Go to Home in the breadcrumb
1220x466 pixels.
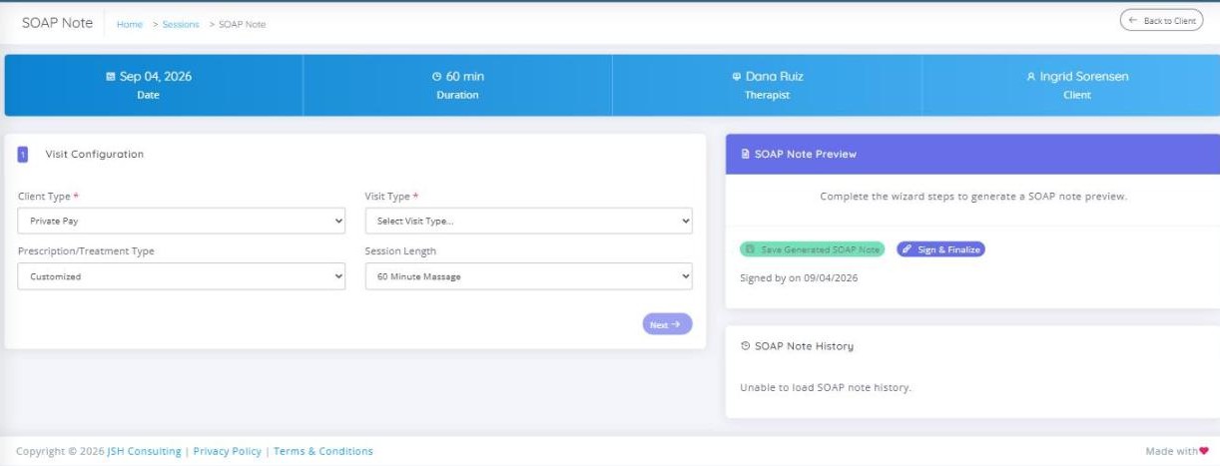click(x=130, y=24)
